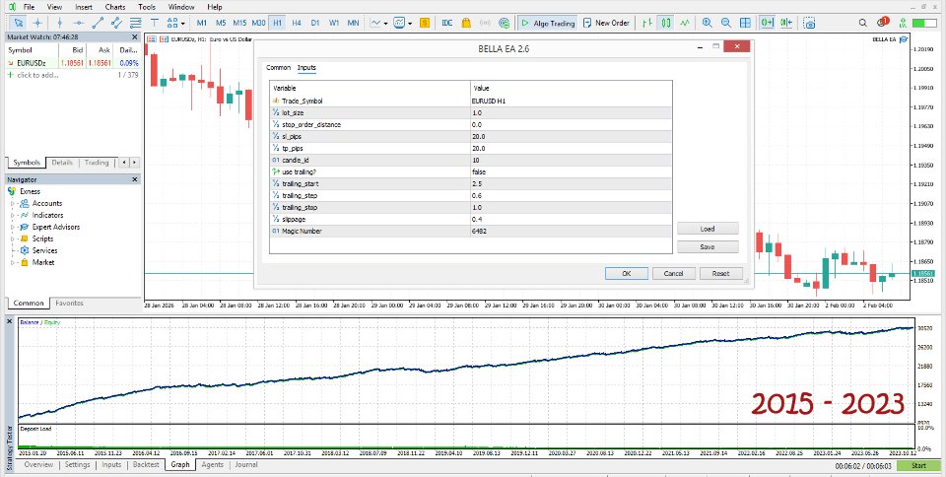
Task: Select the trendline drawing tool
Action: tap(98, 23)
